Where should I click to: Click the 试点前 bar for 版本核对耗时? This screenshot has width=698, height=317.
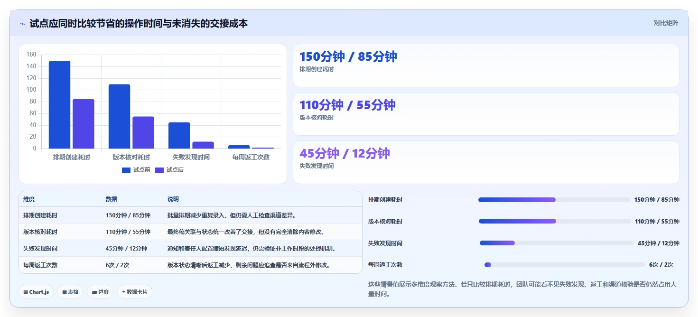click(119, 116)
